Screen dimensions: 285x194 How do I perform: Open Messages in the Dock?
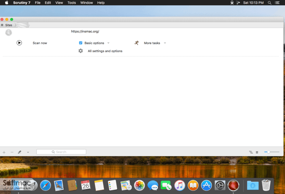click(x=153, y=185)
